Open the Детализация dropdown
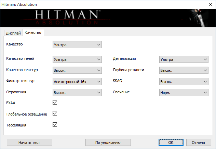The height and width of the screenshot is (149, 216). [x=184, y=59]
